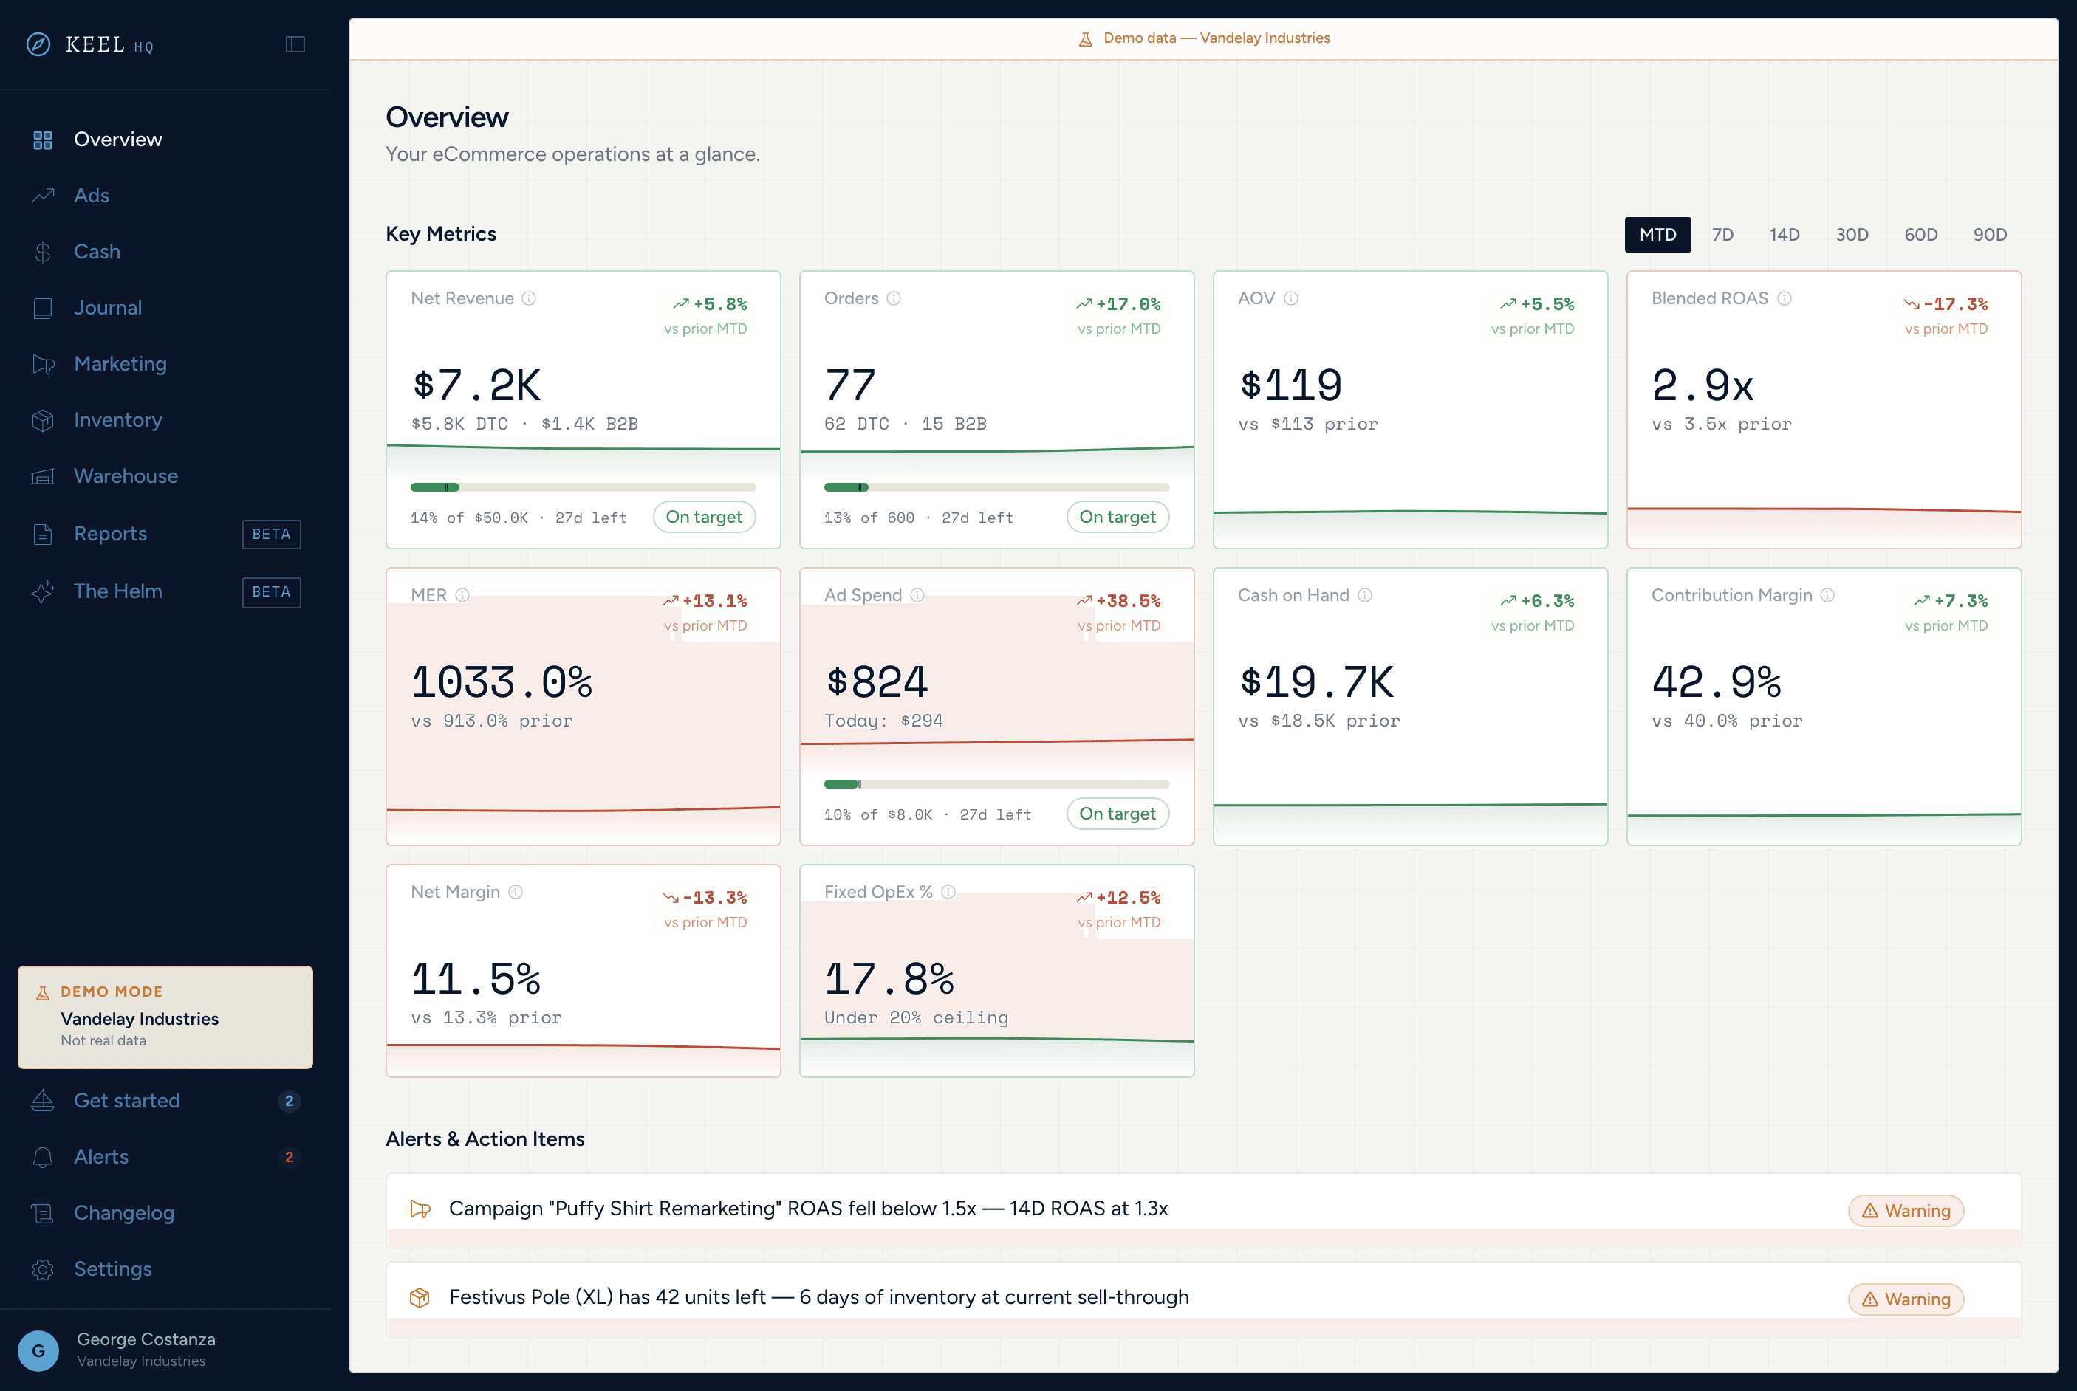
Task: Show the Fixed OpEx % info icon
Action: (x=948, y=892)
